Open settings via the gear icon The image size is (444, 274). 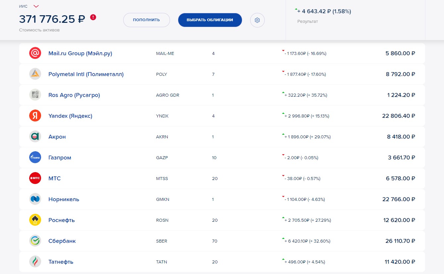pos(257,20)
